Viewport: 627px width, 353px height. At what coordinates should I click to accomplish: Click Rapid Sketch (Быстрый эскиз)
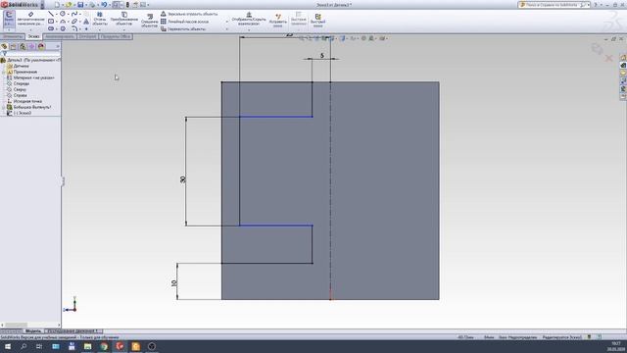[x=317, y=21]
